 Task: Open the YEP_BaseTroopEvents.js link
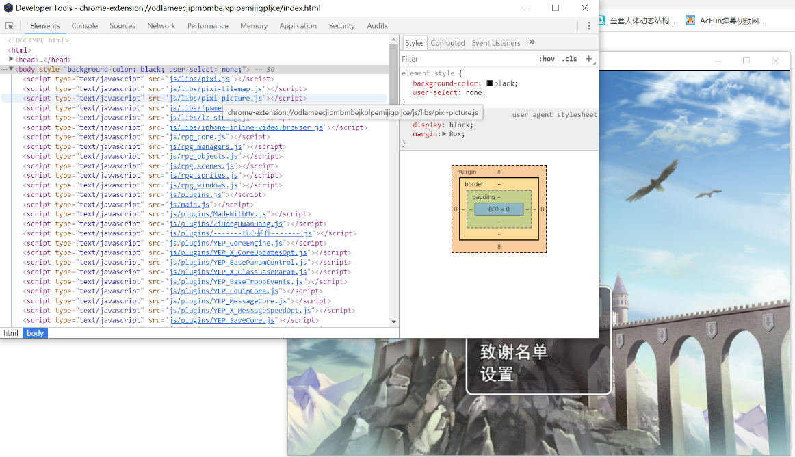click(236, 281)
